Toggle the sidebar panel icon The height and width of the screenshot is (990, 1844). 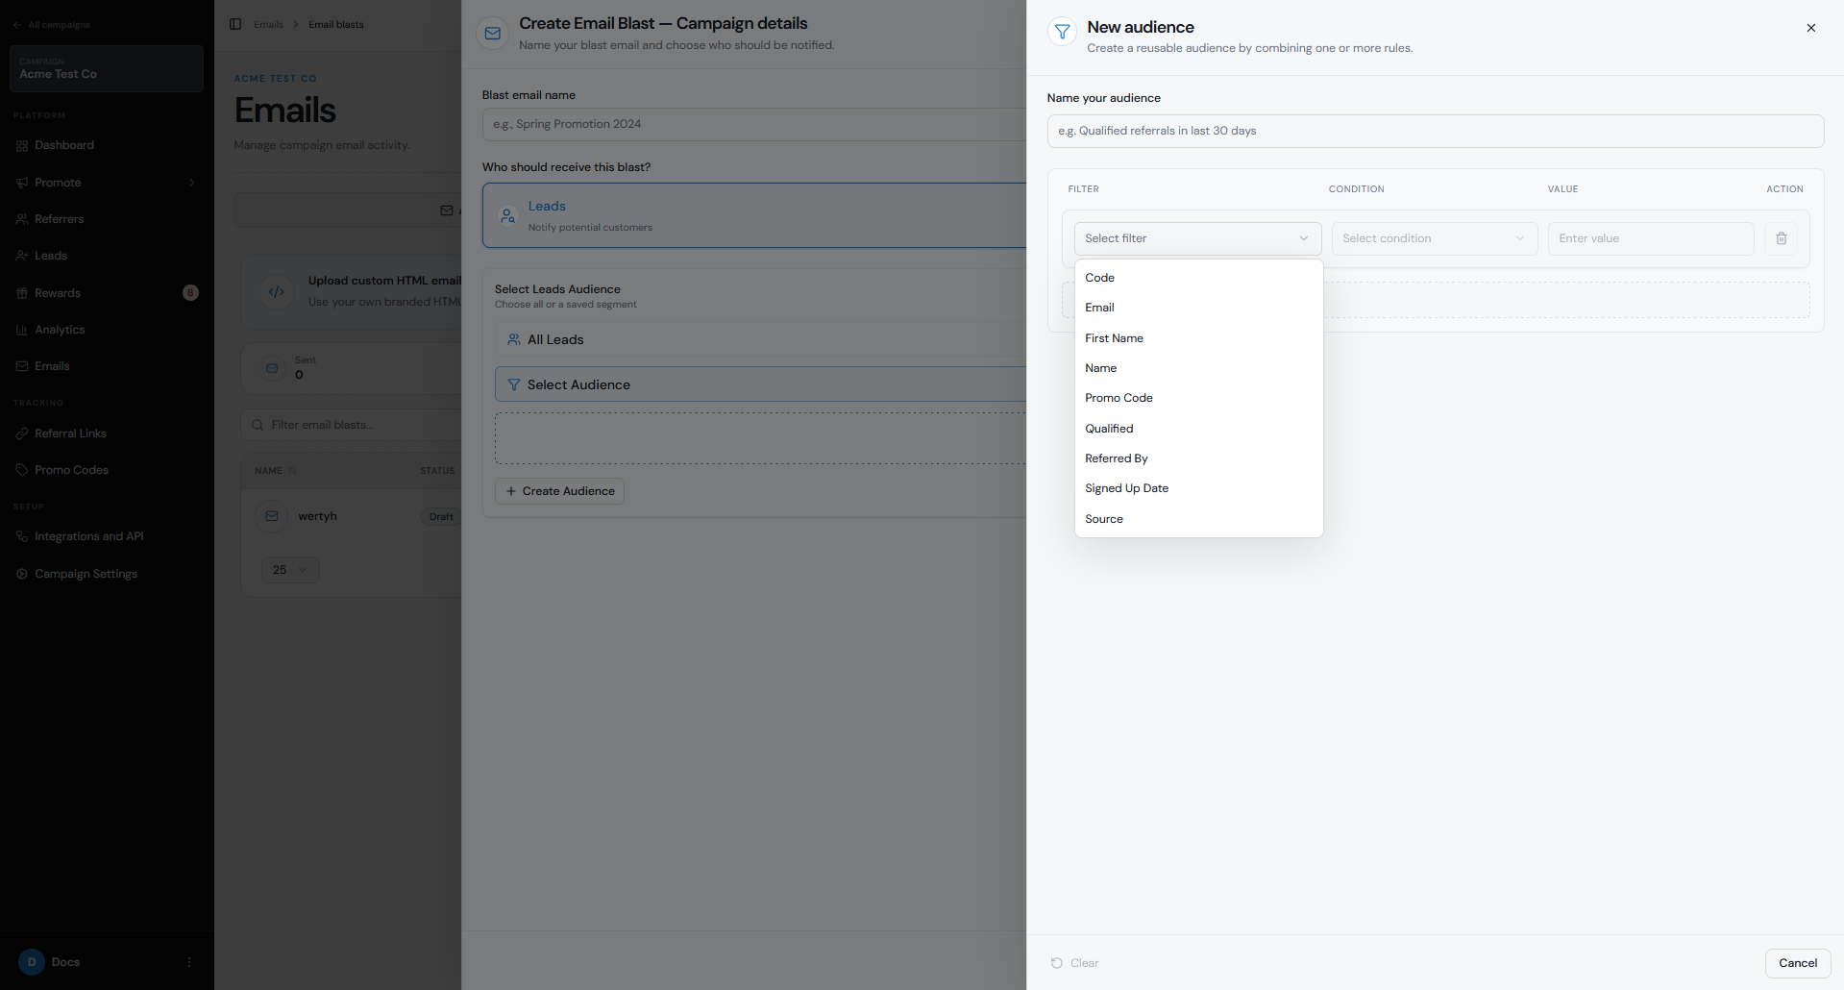click(x=235, y=24)
